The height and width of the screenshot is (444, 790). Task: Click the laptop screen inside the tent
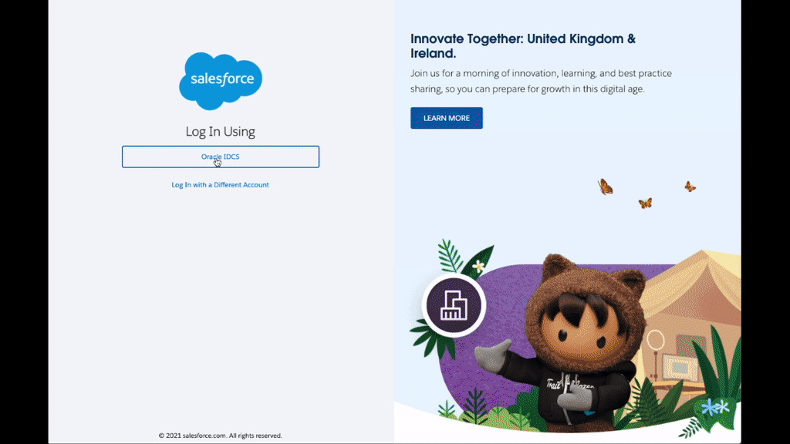679,367
